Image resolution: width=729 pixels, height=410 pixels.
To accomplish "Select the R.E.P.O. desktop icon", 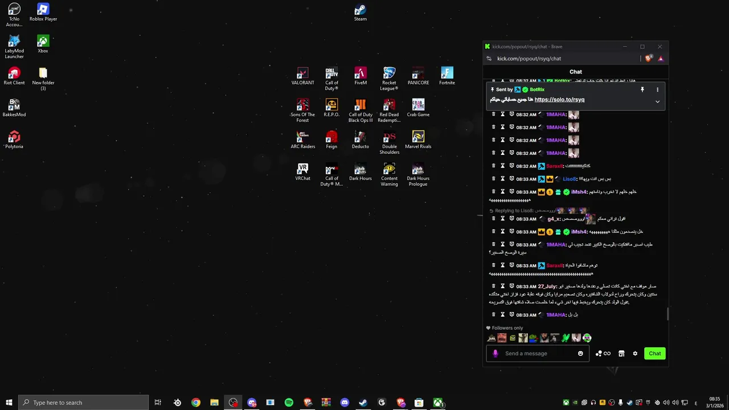I will tap(331, 108).
